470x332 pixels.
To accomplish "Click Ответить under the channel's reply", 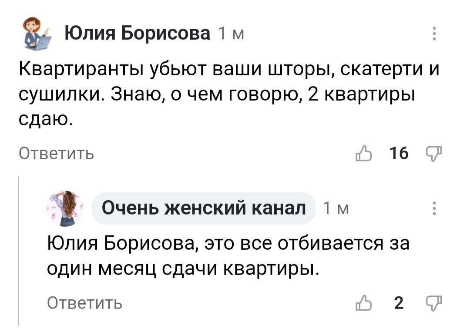I will coord(85,303).
